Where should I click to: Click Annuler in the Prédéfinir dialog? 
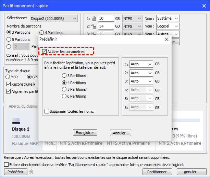tap(120, 133)
